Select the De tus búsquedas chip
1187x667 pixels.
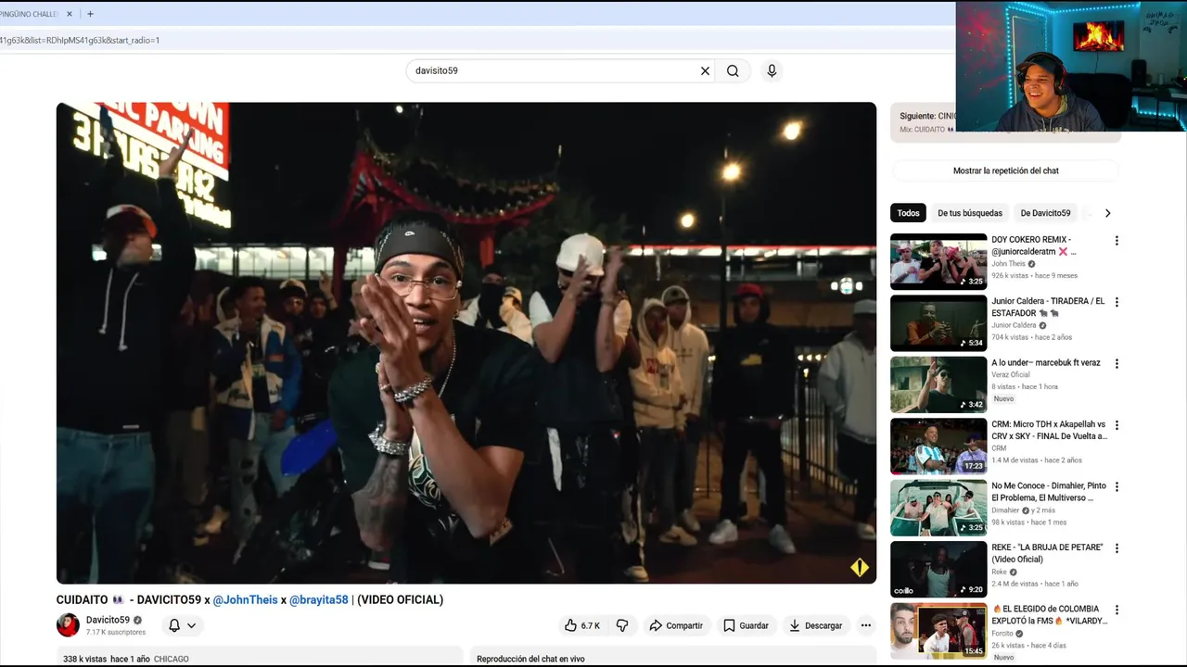[x=969, y=213]
